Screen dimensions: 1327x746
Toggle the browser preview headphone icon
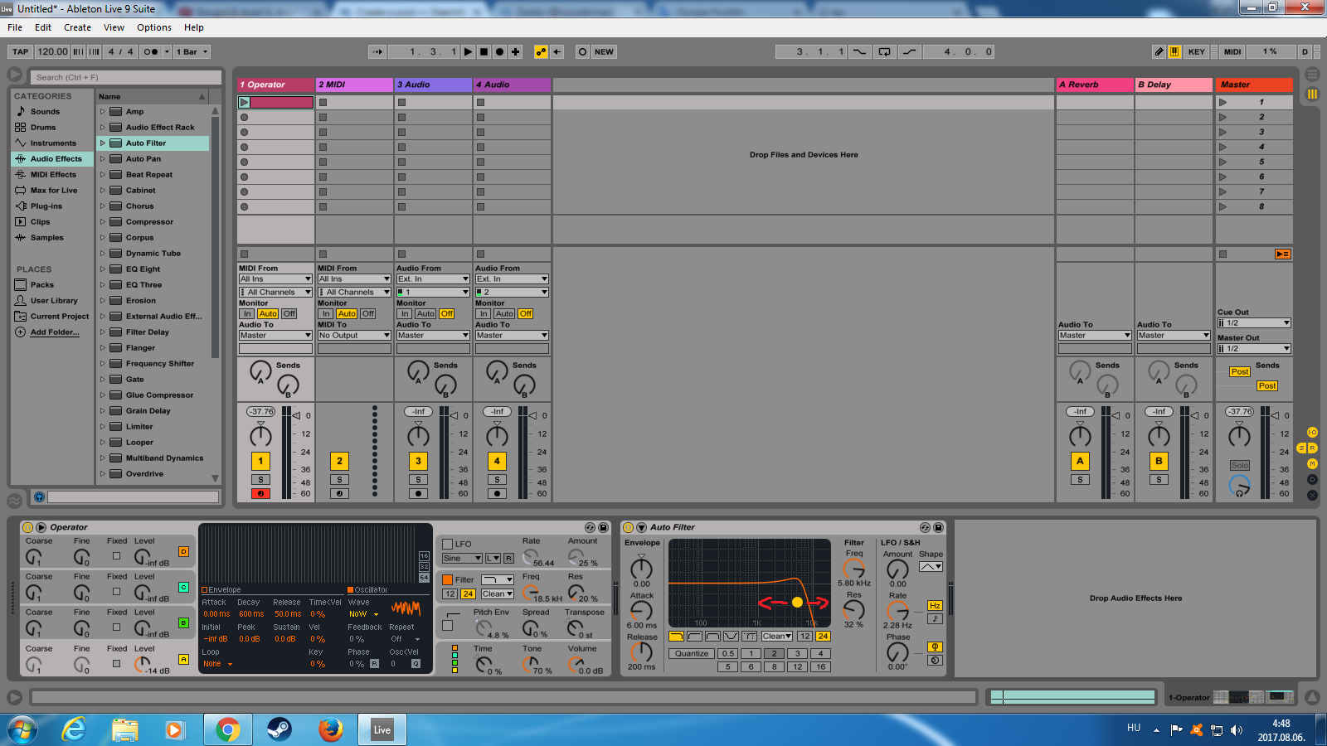pyautogui.click(x=39, y=497)
